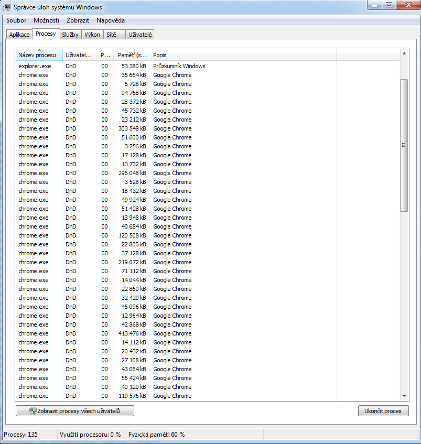
Task: Select chrome.exe row using 119 576 kB
Action: [x=176, y=396]
